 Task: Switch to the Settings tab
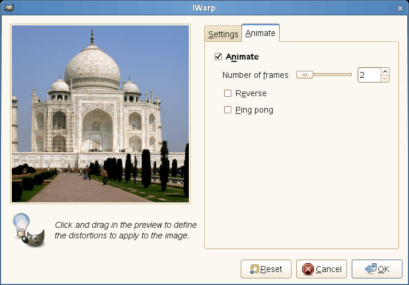coord(223,34)
